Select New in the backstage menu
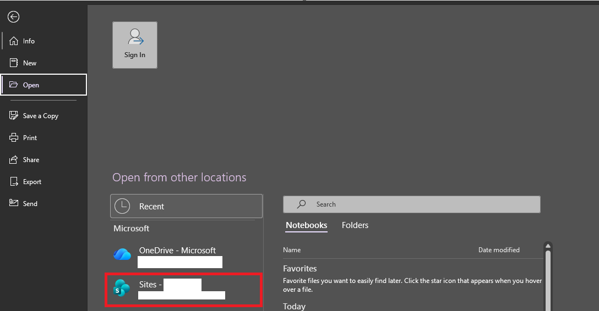Viewport: 599px width, 311px height. pyautogui.click(x=43, y=63)
